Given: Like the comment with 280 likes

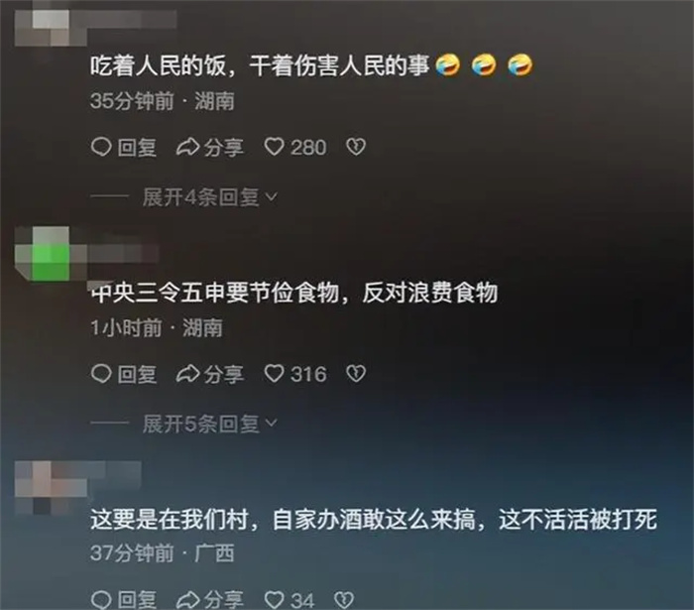Looking at the screenshot, I should tap(274, 147).
